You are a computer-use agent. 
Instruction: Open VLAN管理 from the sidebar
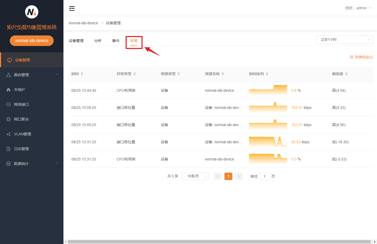(22, 134)
